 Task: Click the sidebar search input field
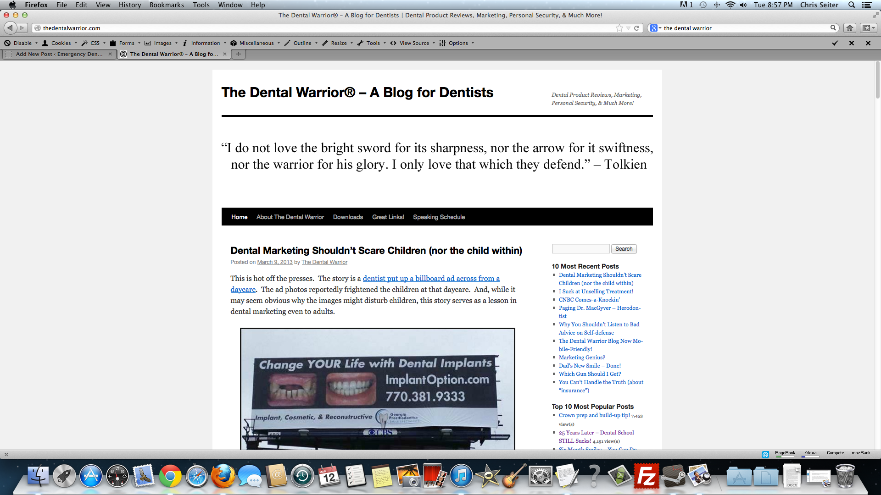[580, 249]
